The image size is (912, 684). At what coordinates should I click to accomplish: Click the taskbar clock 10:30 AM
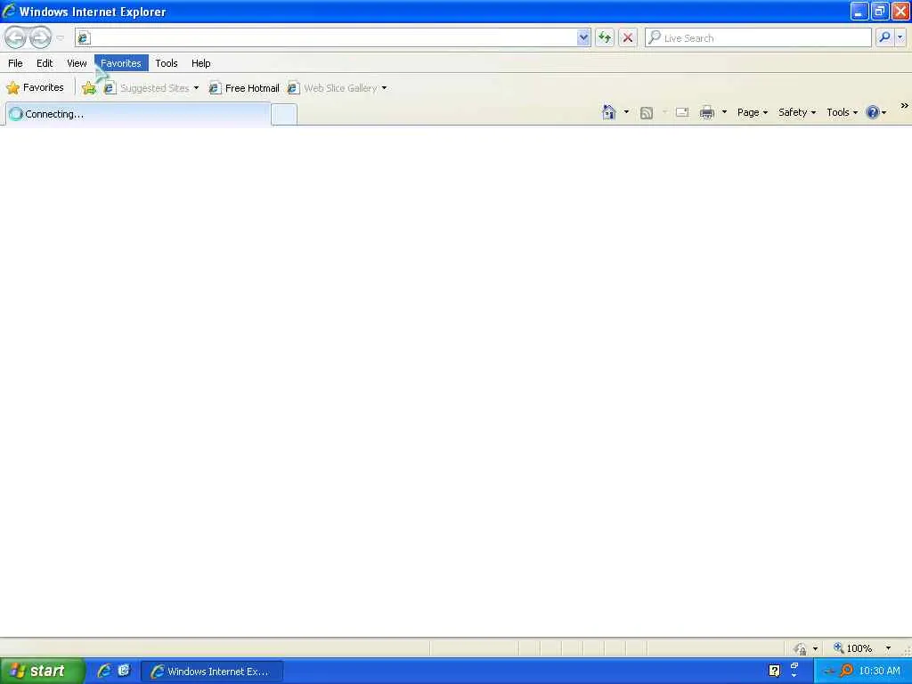click(879, 671)
